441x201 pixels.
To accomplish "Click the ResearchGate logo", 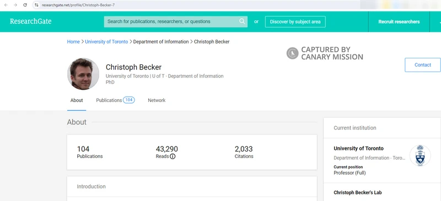I will coord(31,21).
